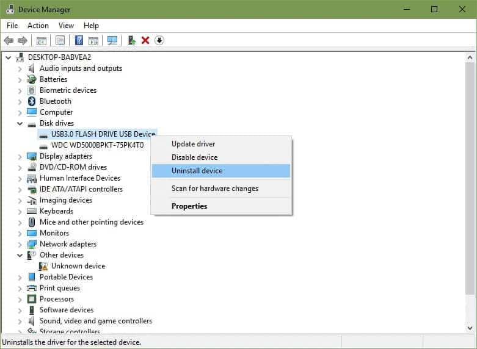The image size is (477, 349).
Task: Click the Unknown device warning icon
Action: coord(43,266)
